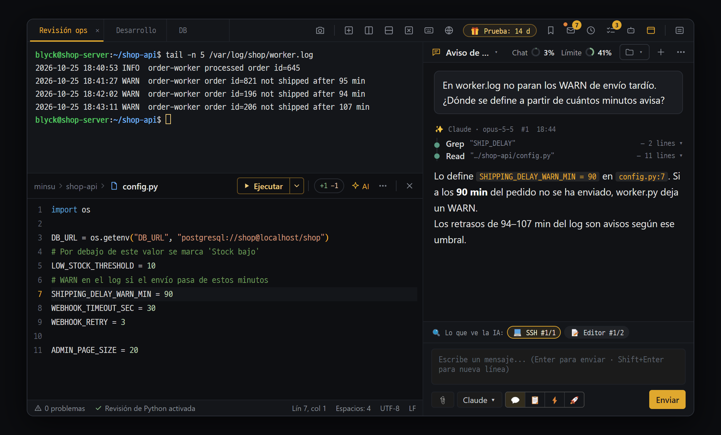This screenshot has width=721, height=435.
Task: Click the Enviar send button
Action: (667, 400)
